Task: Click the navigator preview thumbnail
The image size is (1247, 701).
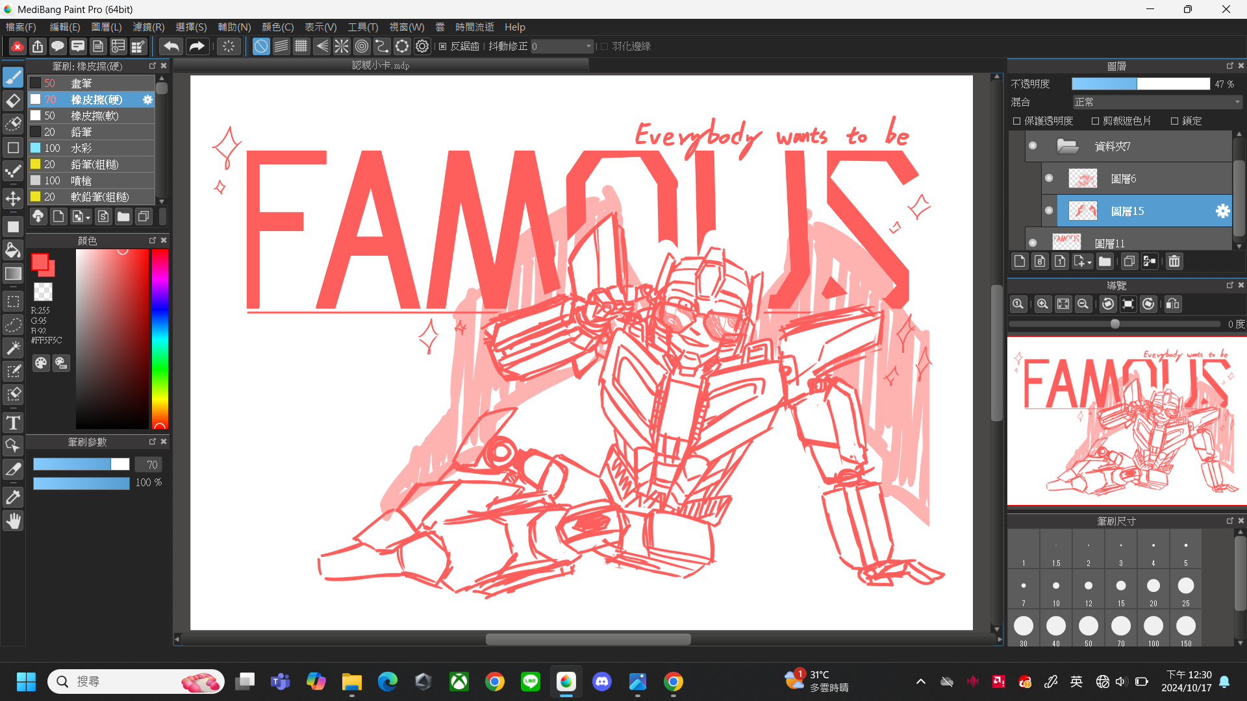Action: [x=1127, y=421]
